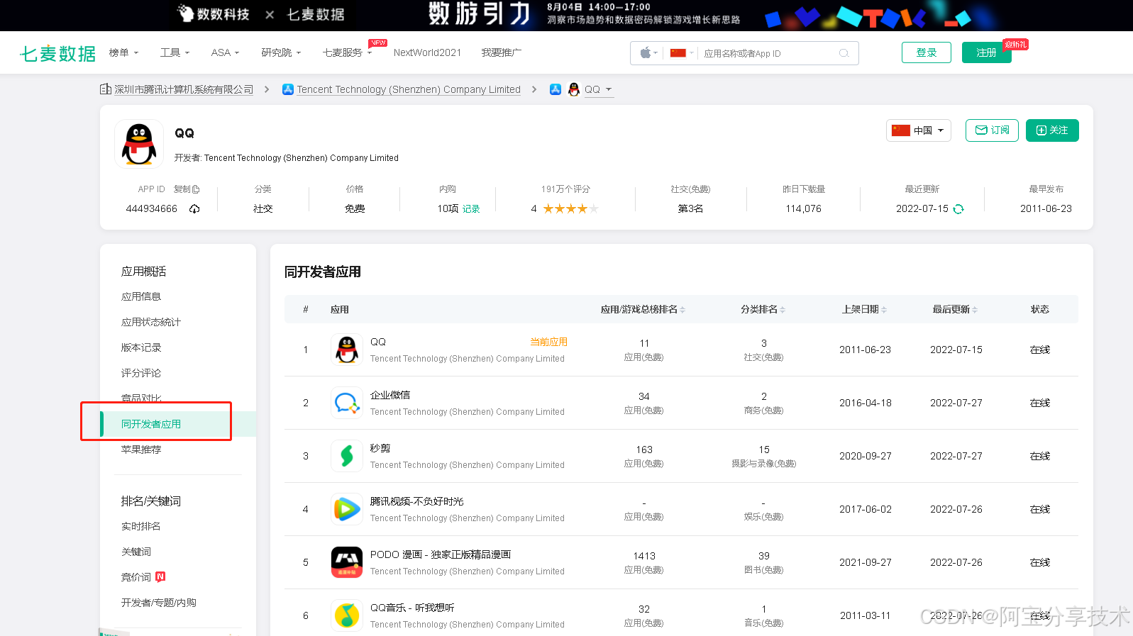Select 苹果推荐 in sidebar
Viewport: 1133px width, 636px height.
click(141, 450)
